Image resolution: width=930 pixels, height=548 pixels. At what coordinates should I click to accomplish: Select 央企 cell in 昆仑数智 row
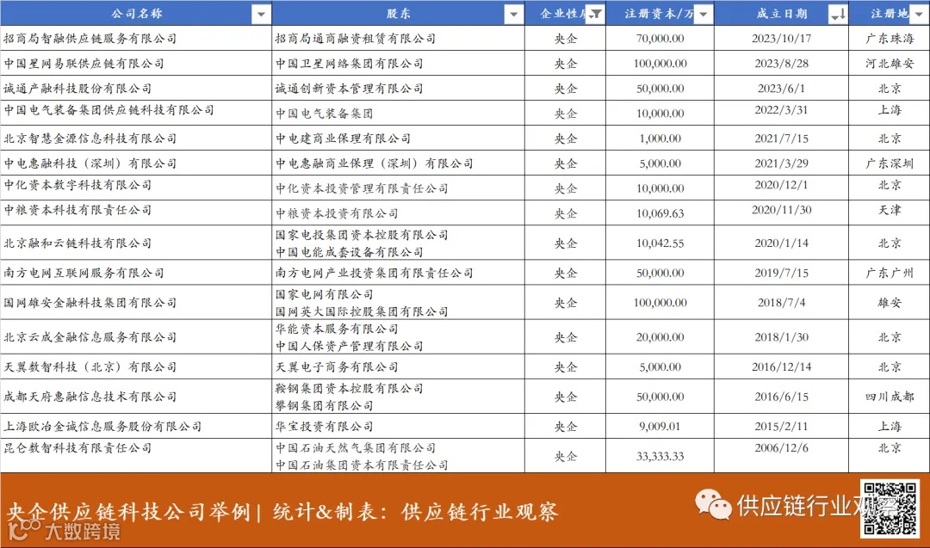pyautogui.click(x=565, y=456)
